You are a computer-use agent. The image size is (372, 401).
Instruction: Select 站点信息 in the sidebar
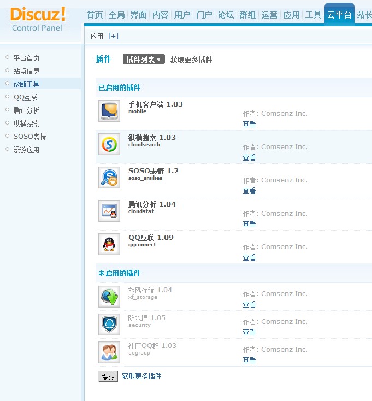coord(26,71)
